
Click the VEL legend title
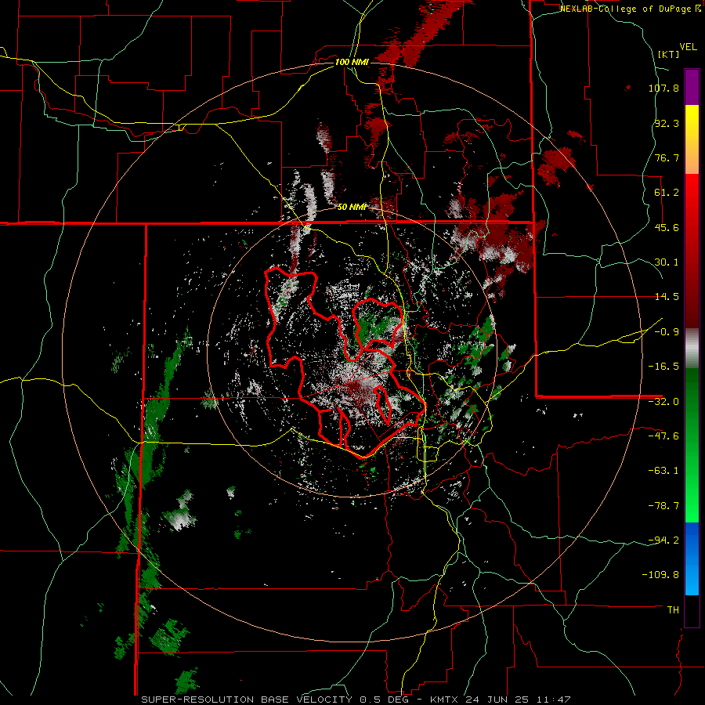point(688,47)
